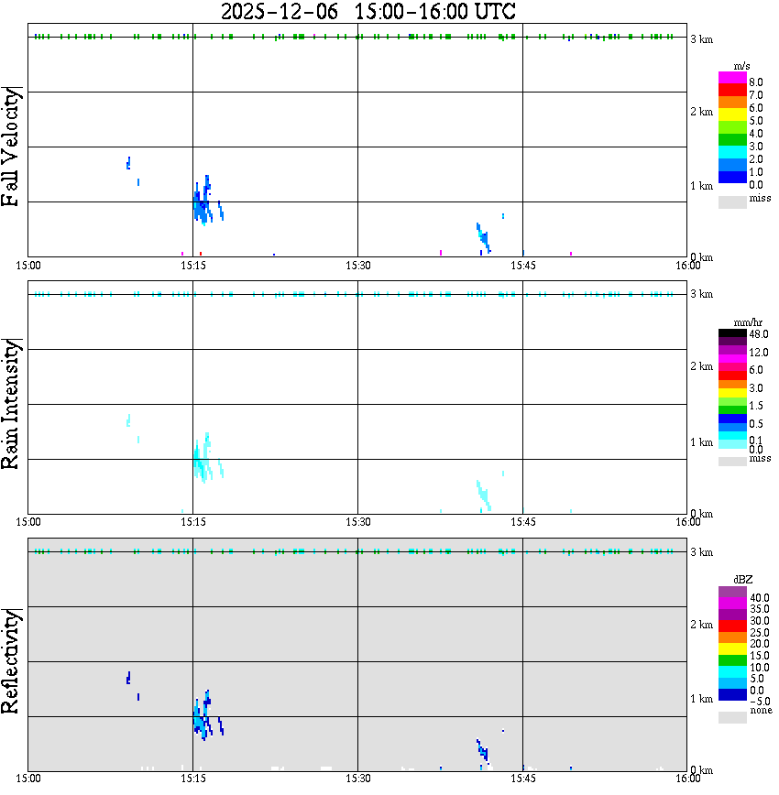The image size is (779, 795).
Task: Click the 15:45 label under the Fall Velocity panel
Action: pyautogui.click(x=523, y=266)
